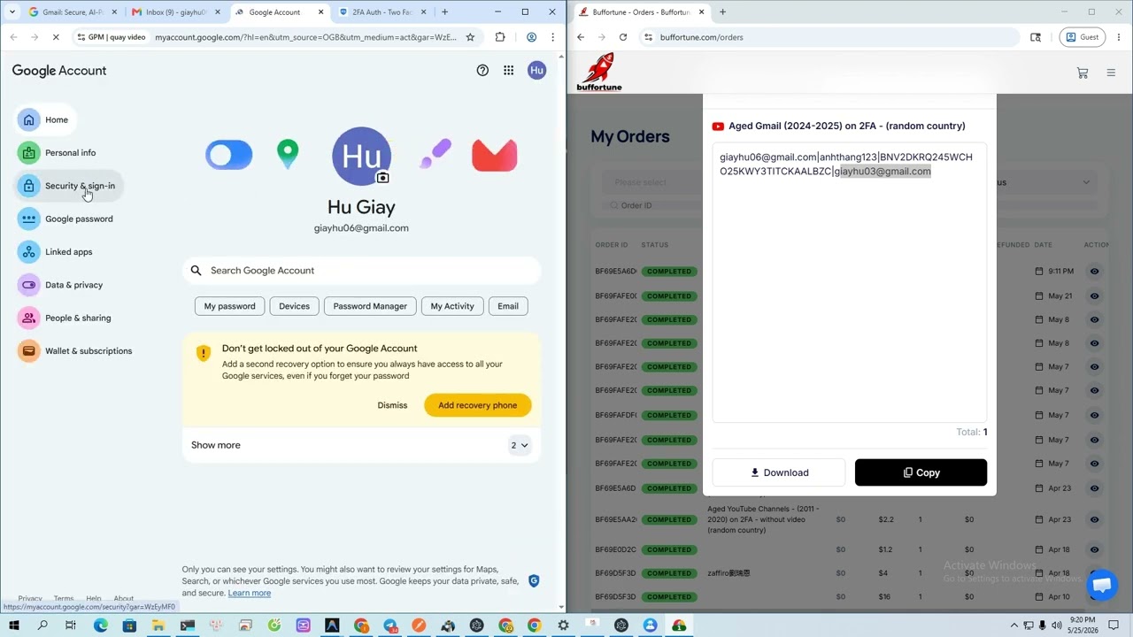Click the taskbar clock showing 9:20 PM
This screenshot has height=637, width=1133.
pyautogui.click(x=1082, y=625)
